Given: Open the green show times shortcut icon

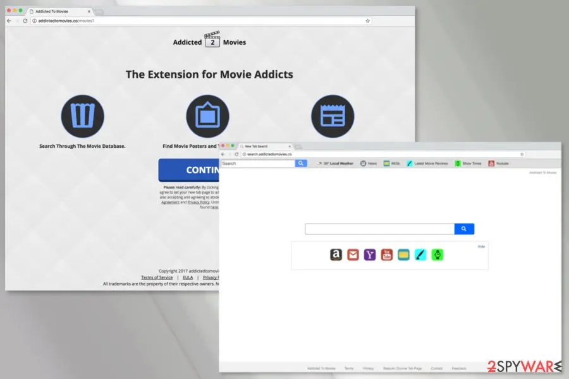Looking at the screenshot, I should pos(437,255).
